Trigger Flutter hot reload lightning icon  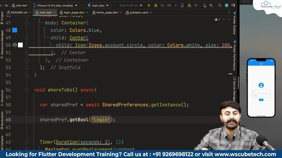click(175, 6)
